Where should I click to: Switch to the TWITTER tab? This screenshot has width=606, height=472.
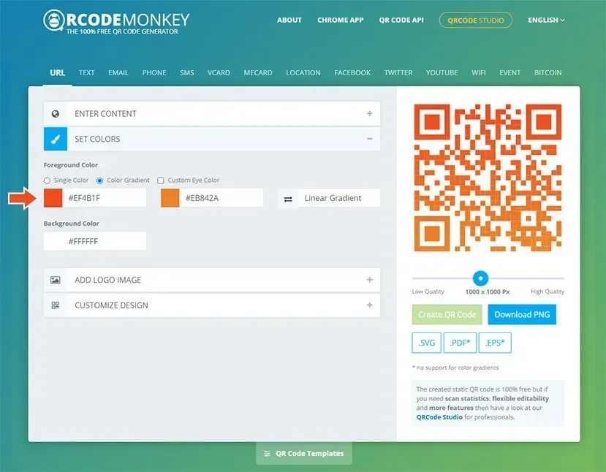(x=398, y=72)
